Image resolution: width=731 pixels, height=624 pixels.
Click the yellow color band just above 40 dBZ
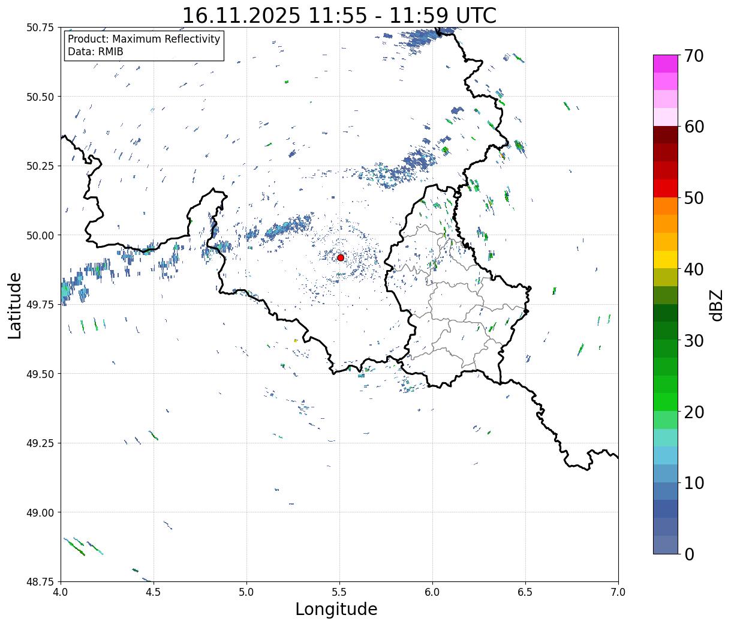coord(666,259)
